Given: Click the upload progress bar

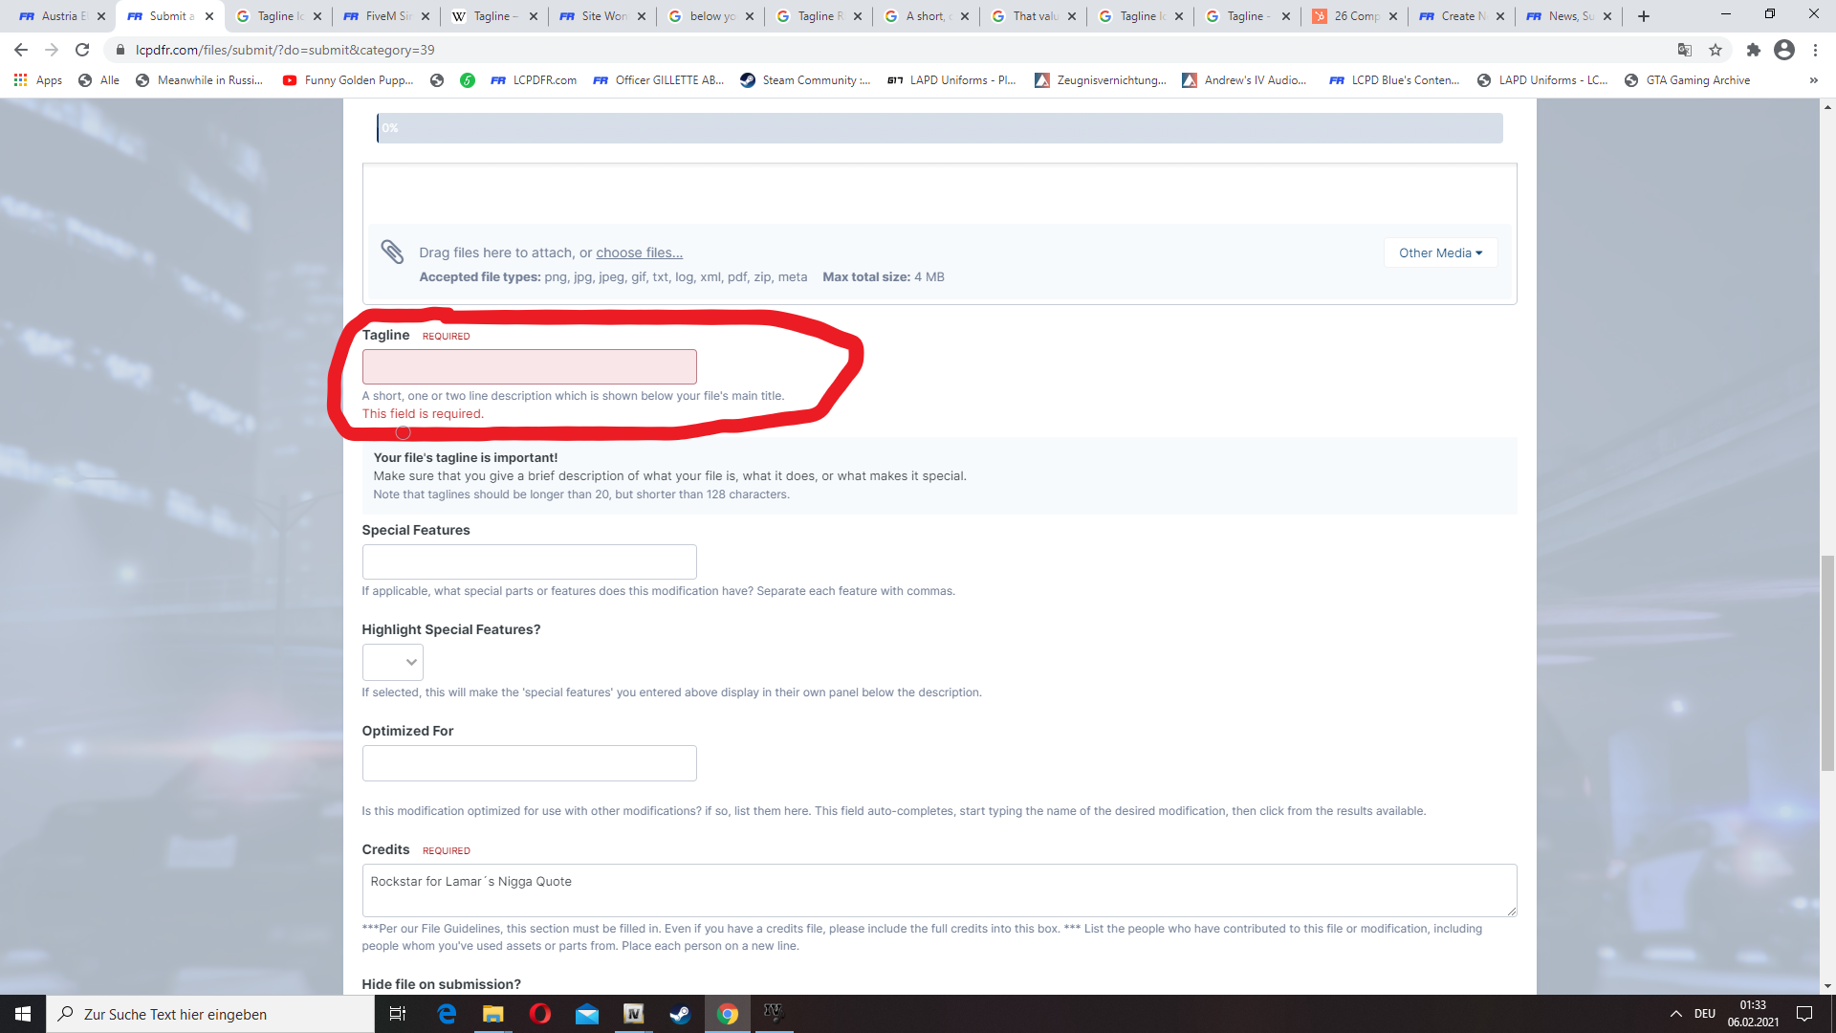Looking at the screenshot, I should click(939, 128).
